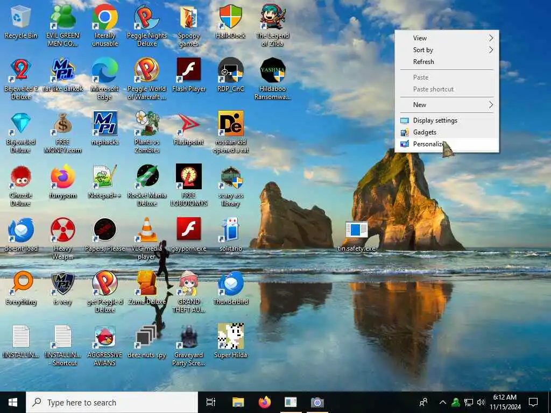Open the volume control in tray

(x=481, y=402)
